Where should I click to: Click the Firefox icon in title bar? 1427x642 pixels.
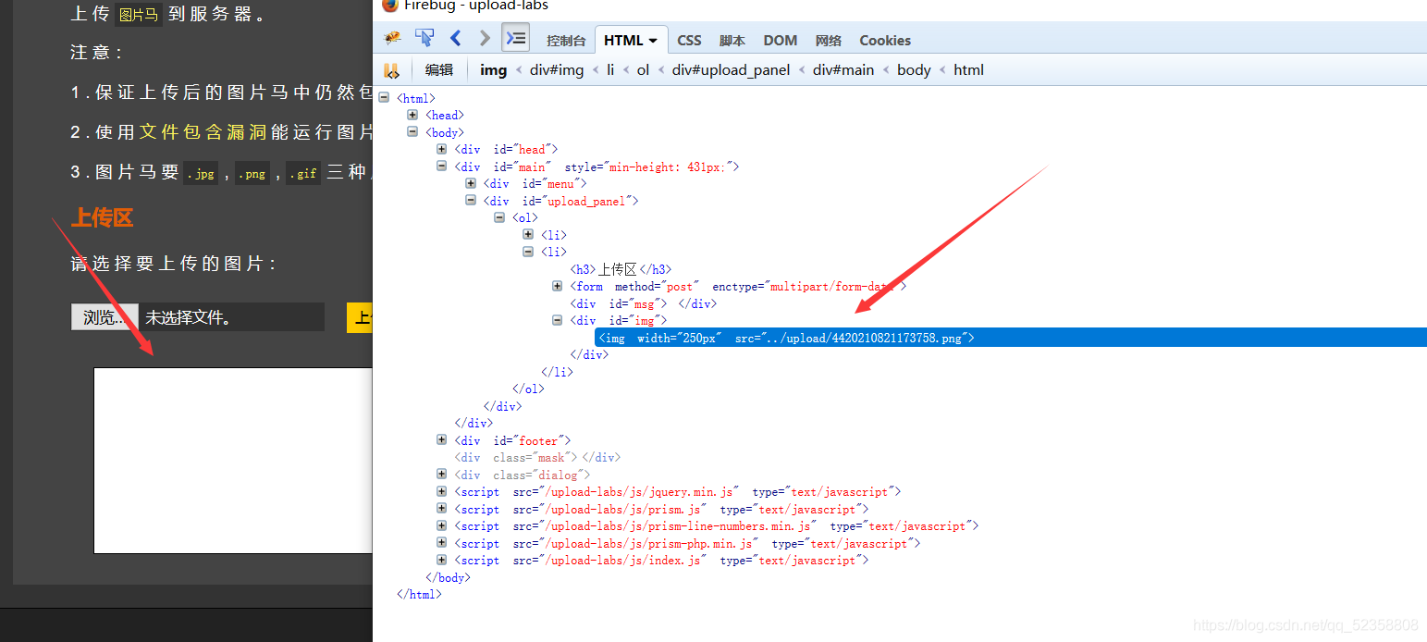click(390, 6)
